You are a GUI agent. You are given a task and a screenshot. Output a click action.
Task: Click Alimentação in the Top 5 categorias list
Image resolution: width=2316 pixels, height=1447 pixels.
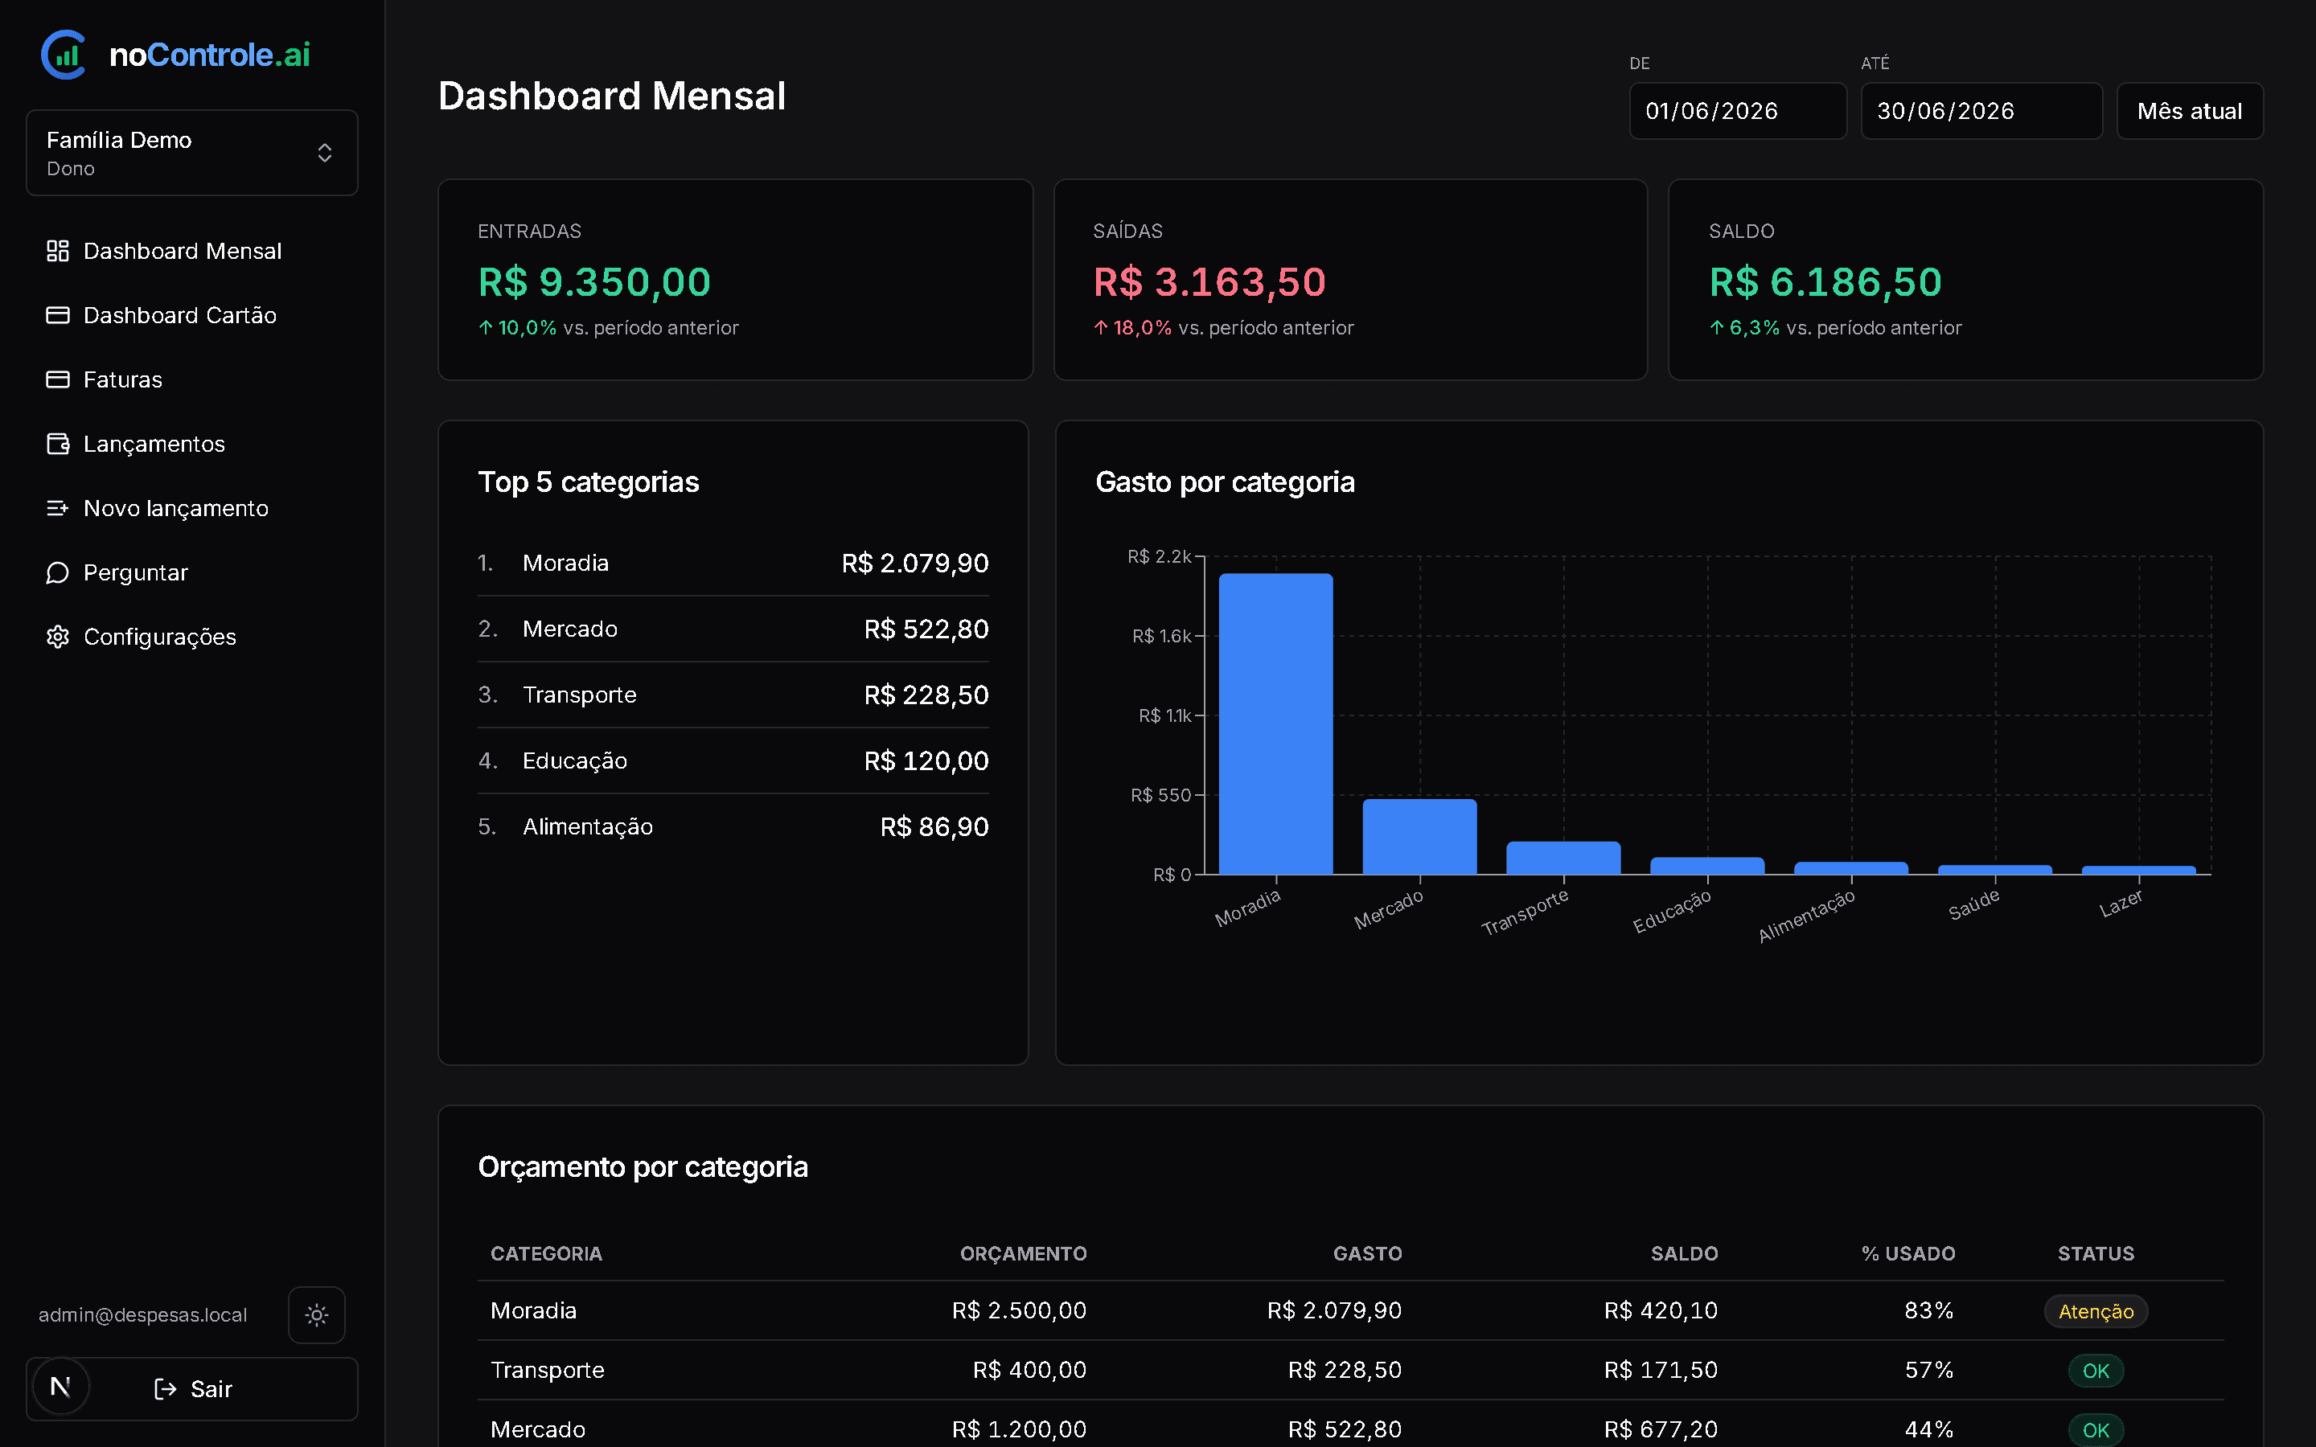(x=588, y=827)
